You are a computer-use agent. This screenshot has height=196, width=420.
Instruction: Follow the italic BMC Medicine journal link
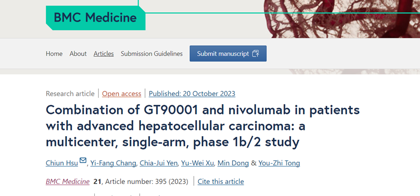point(67,181)
